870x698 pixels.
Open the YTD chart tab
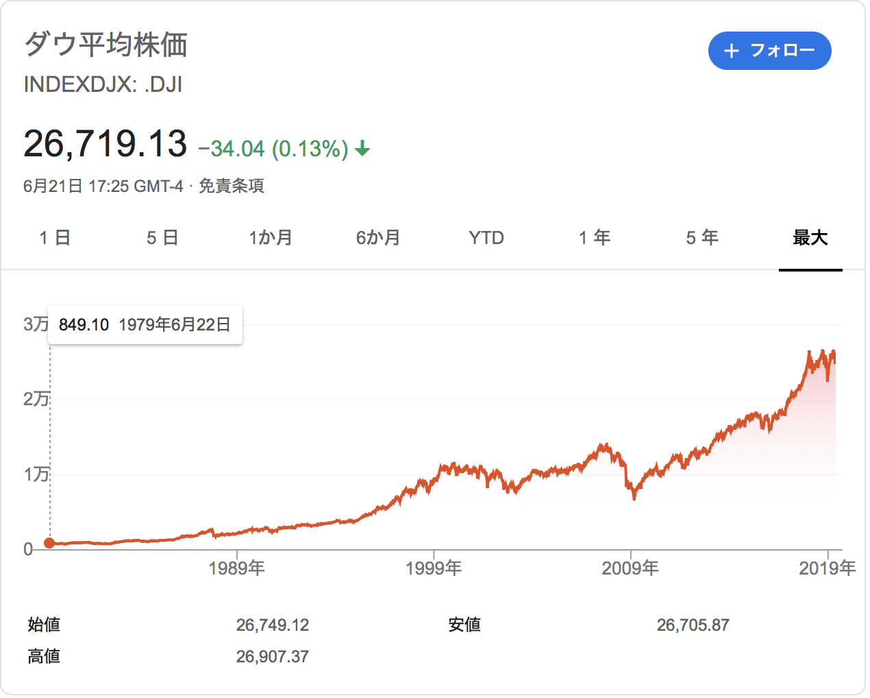point(486,238)
